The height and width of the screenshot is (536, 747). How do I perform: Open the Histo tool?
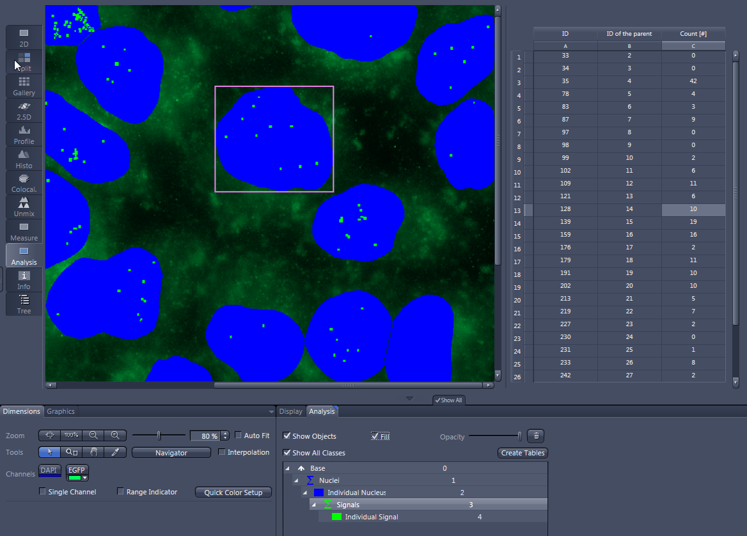pyautogui.click(x=24, y=157)
